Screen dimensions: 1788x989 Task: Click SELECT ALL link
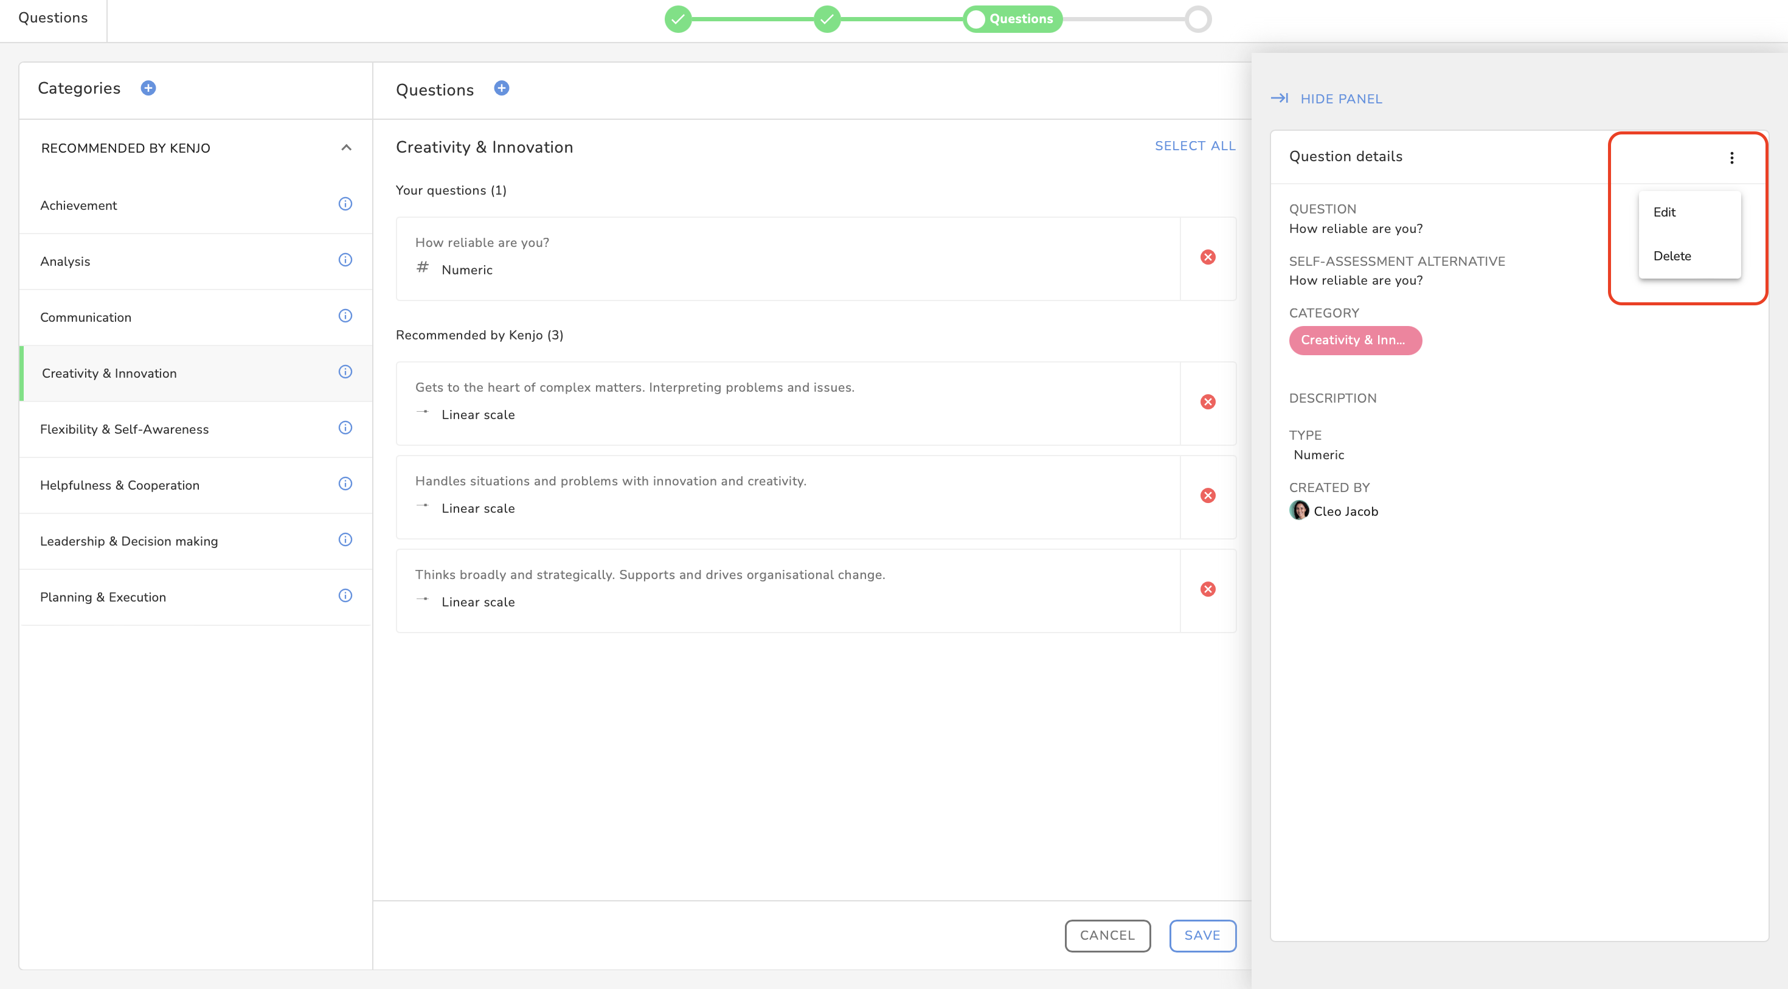point(1194,146)
